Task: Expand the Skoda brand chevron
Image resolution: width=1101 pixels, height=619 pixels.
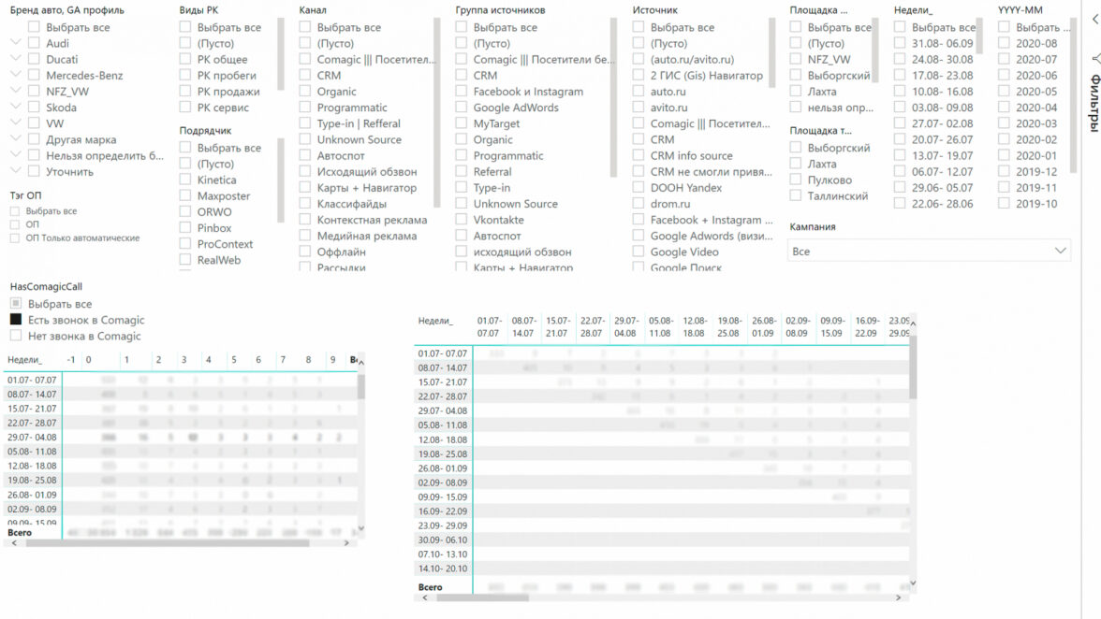Action: click(x=16, y=108)
